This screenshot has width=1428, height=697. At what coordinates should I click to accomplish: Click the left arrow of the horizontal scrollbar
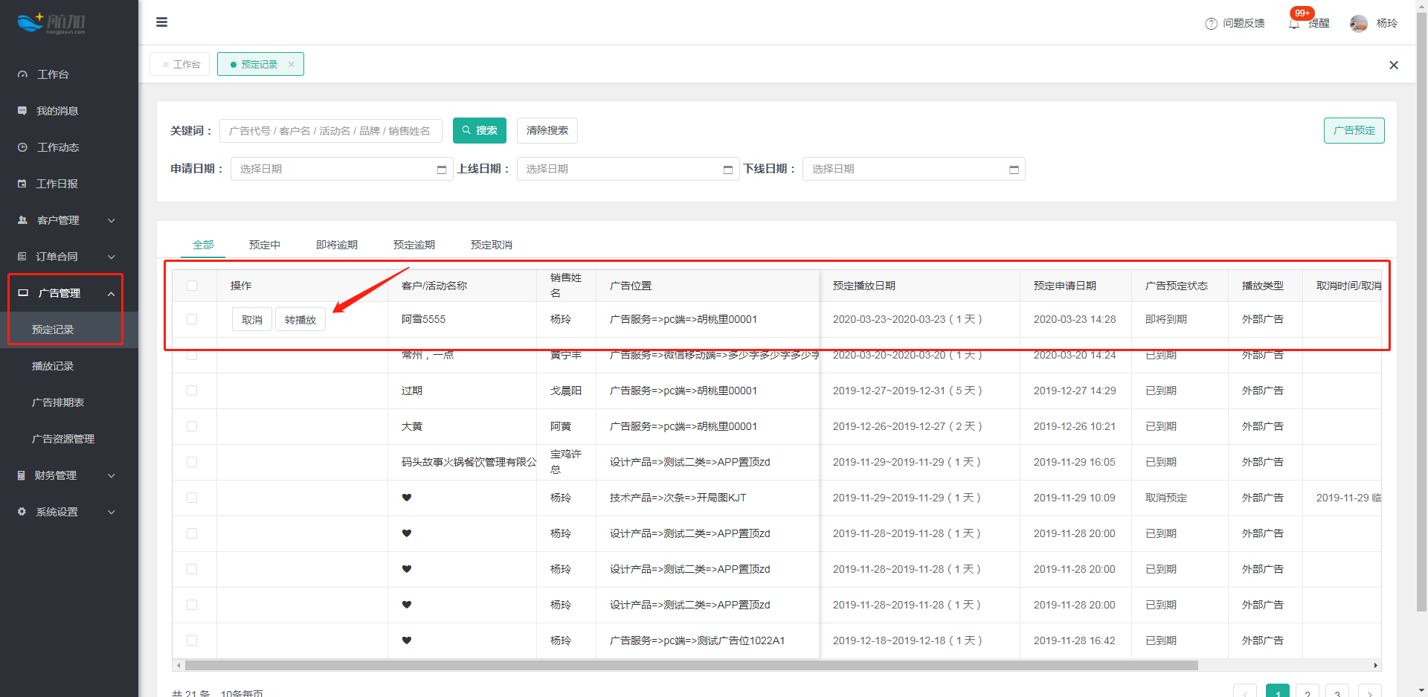click(x=178, y=666)
